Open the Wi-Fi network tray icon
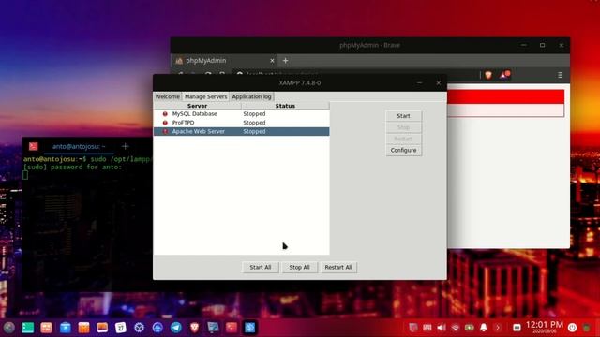The image size is (600, 337). (456, 328)
